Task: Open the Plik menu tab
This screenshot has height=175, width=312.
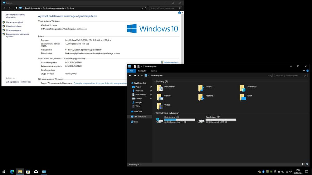Action: [131, 71]
